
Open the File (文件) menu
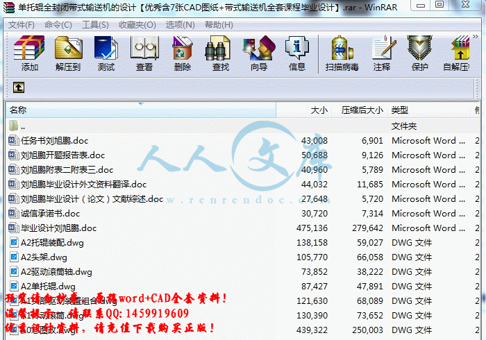(x=21, y=25)
